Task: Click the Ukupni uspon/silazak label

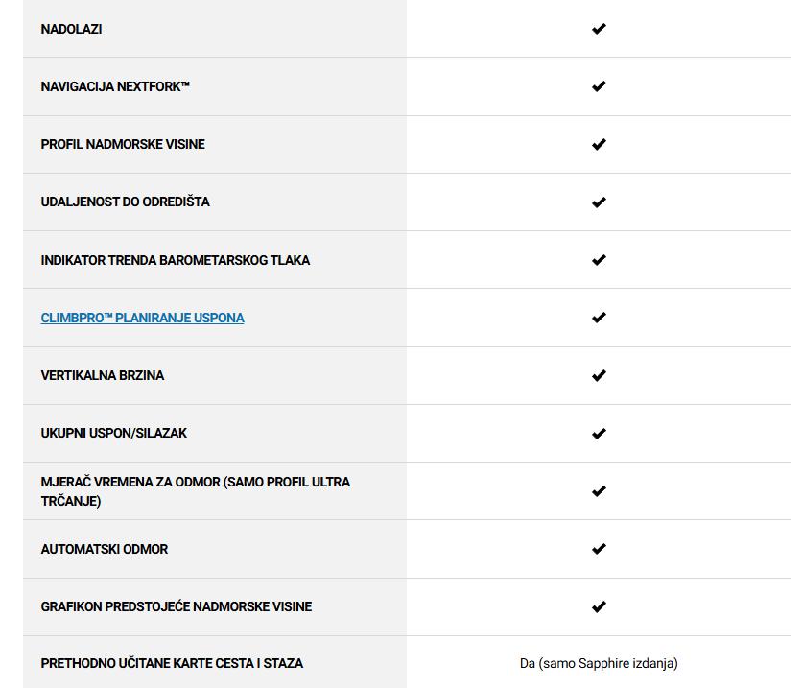Action: tap(114, 434)
